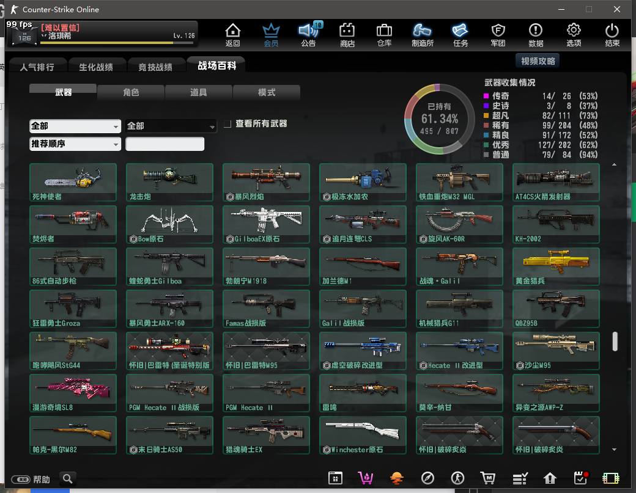This screenshot has width=636, height=493.
Task: Click the magnifier search icon beside 帮助
Action: [68, 479]
